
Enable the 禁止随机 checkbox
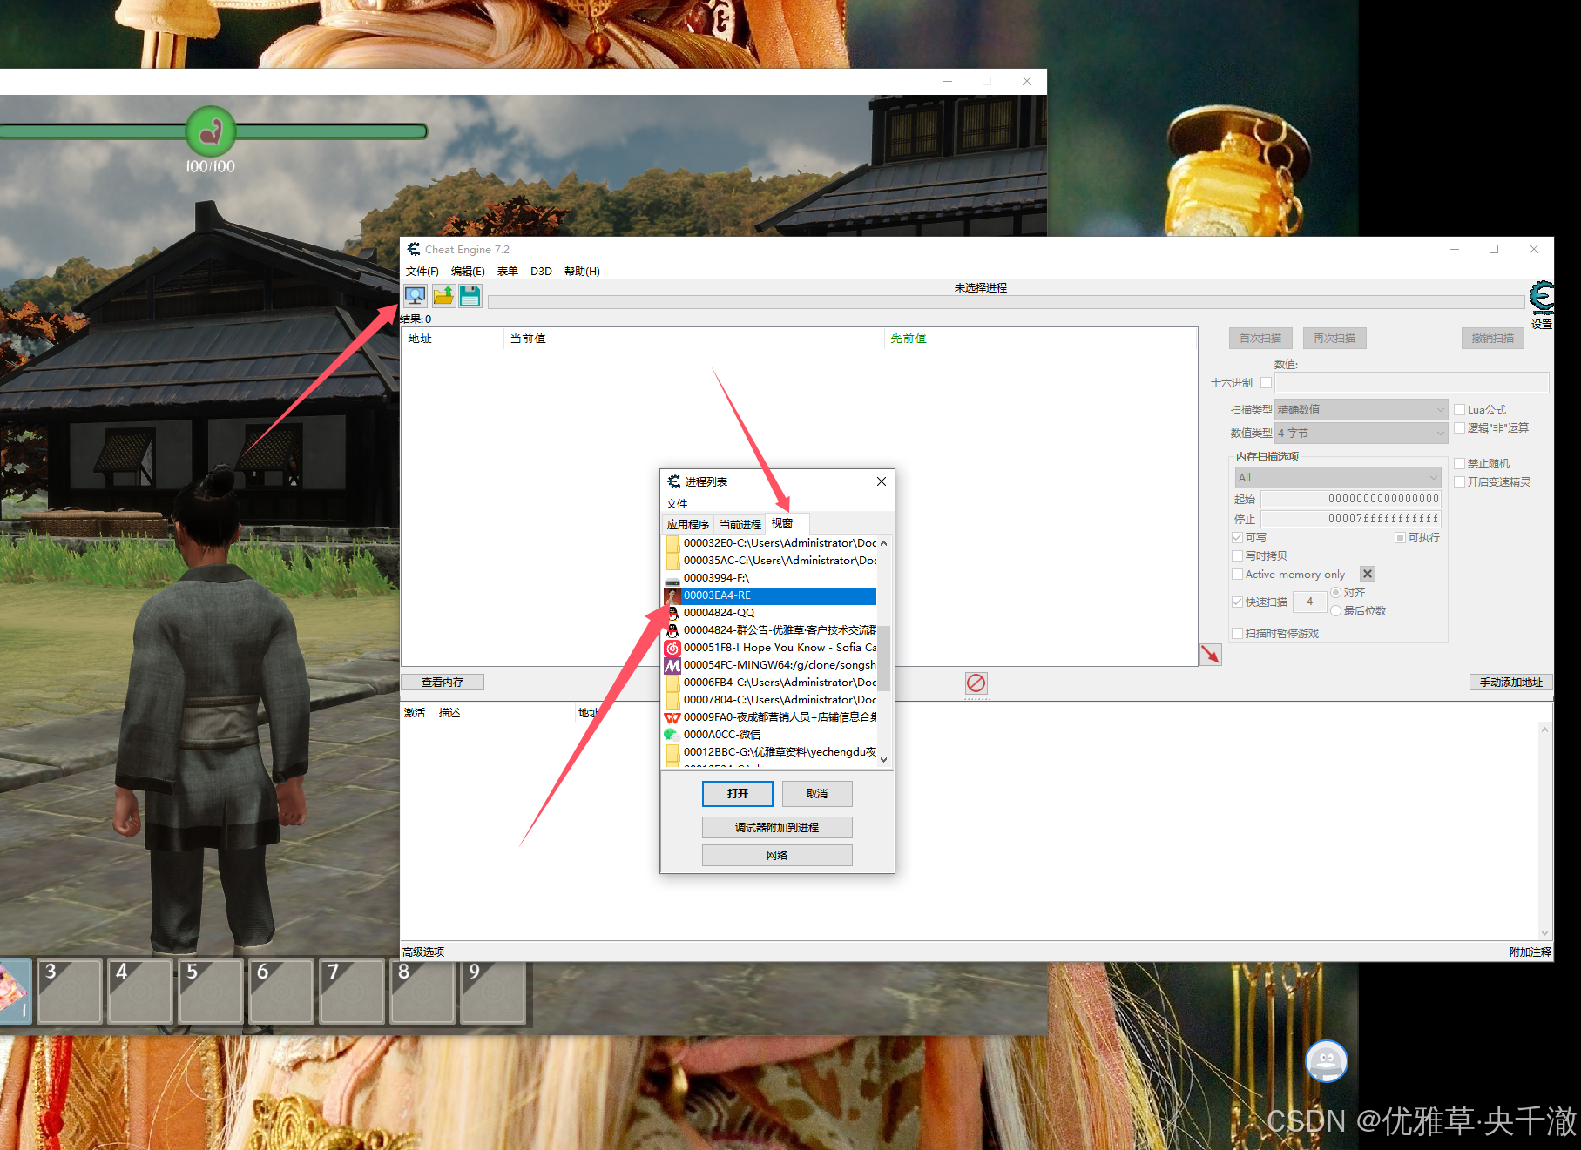tap(1460, 464)
